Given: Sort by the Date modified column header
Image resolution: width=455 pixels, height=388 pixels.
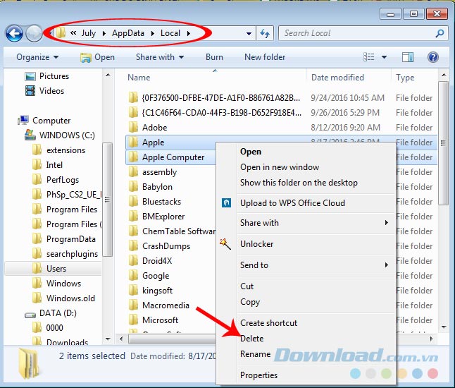Looking at the screenshot, I should 337,78.
